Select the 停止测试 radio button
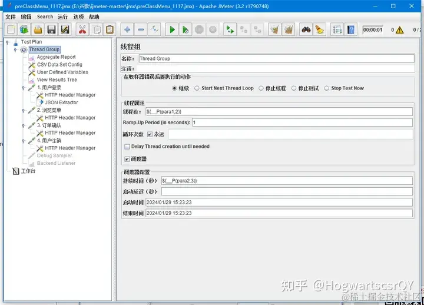The image size is (424, 305). (294, 88)
